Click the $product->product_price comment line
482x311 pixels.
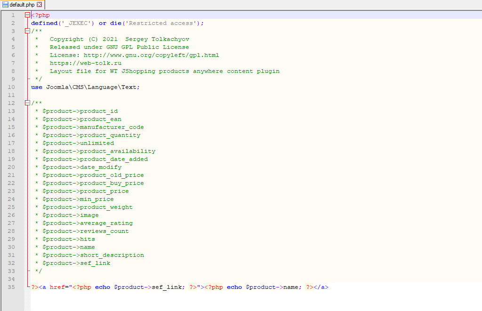tap(85, 191)
